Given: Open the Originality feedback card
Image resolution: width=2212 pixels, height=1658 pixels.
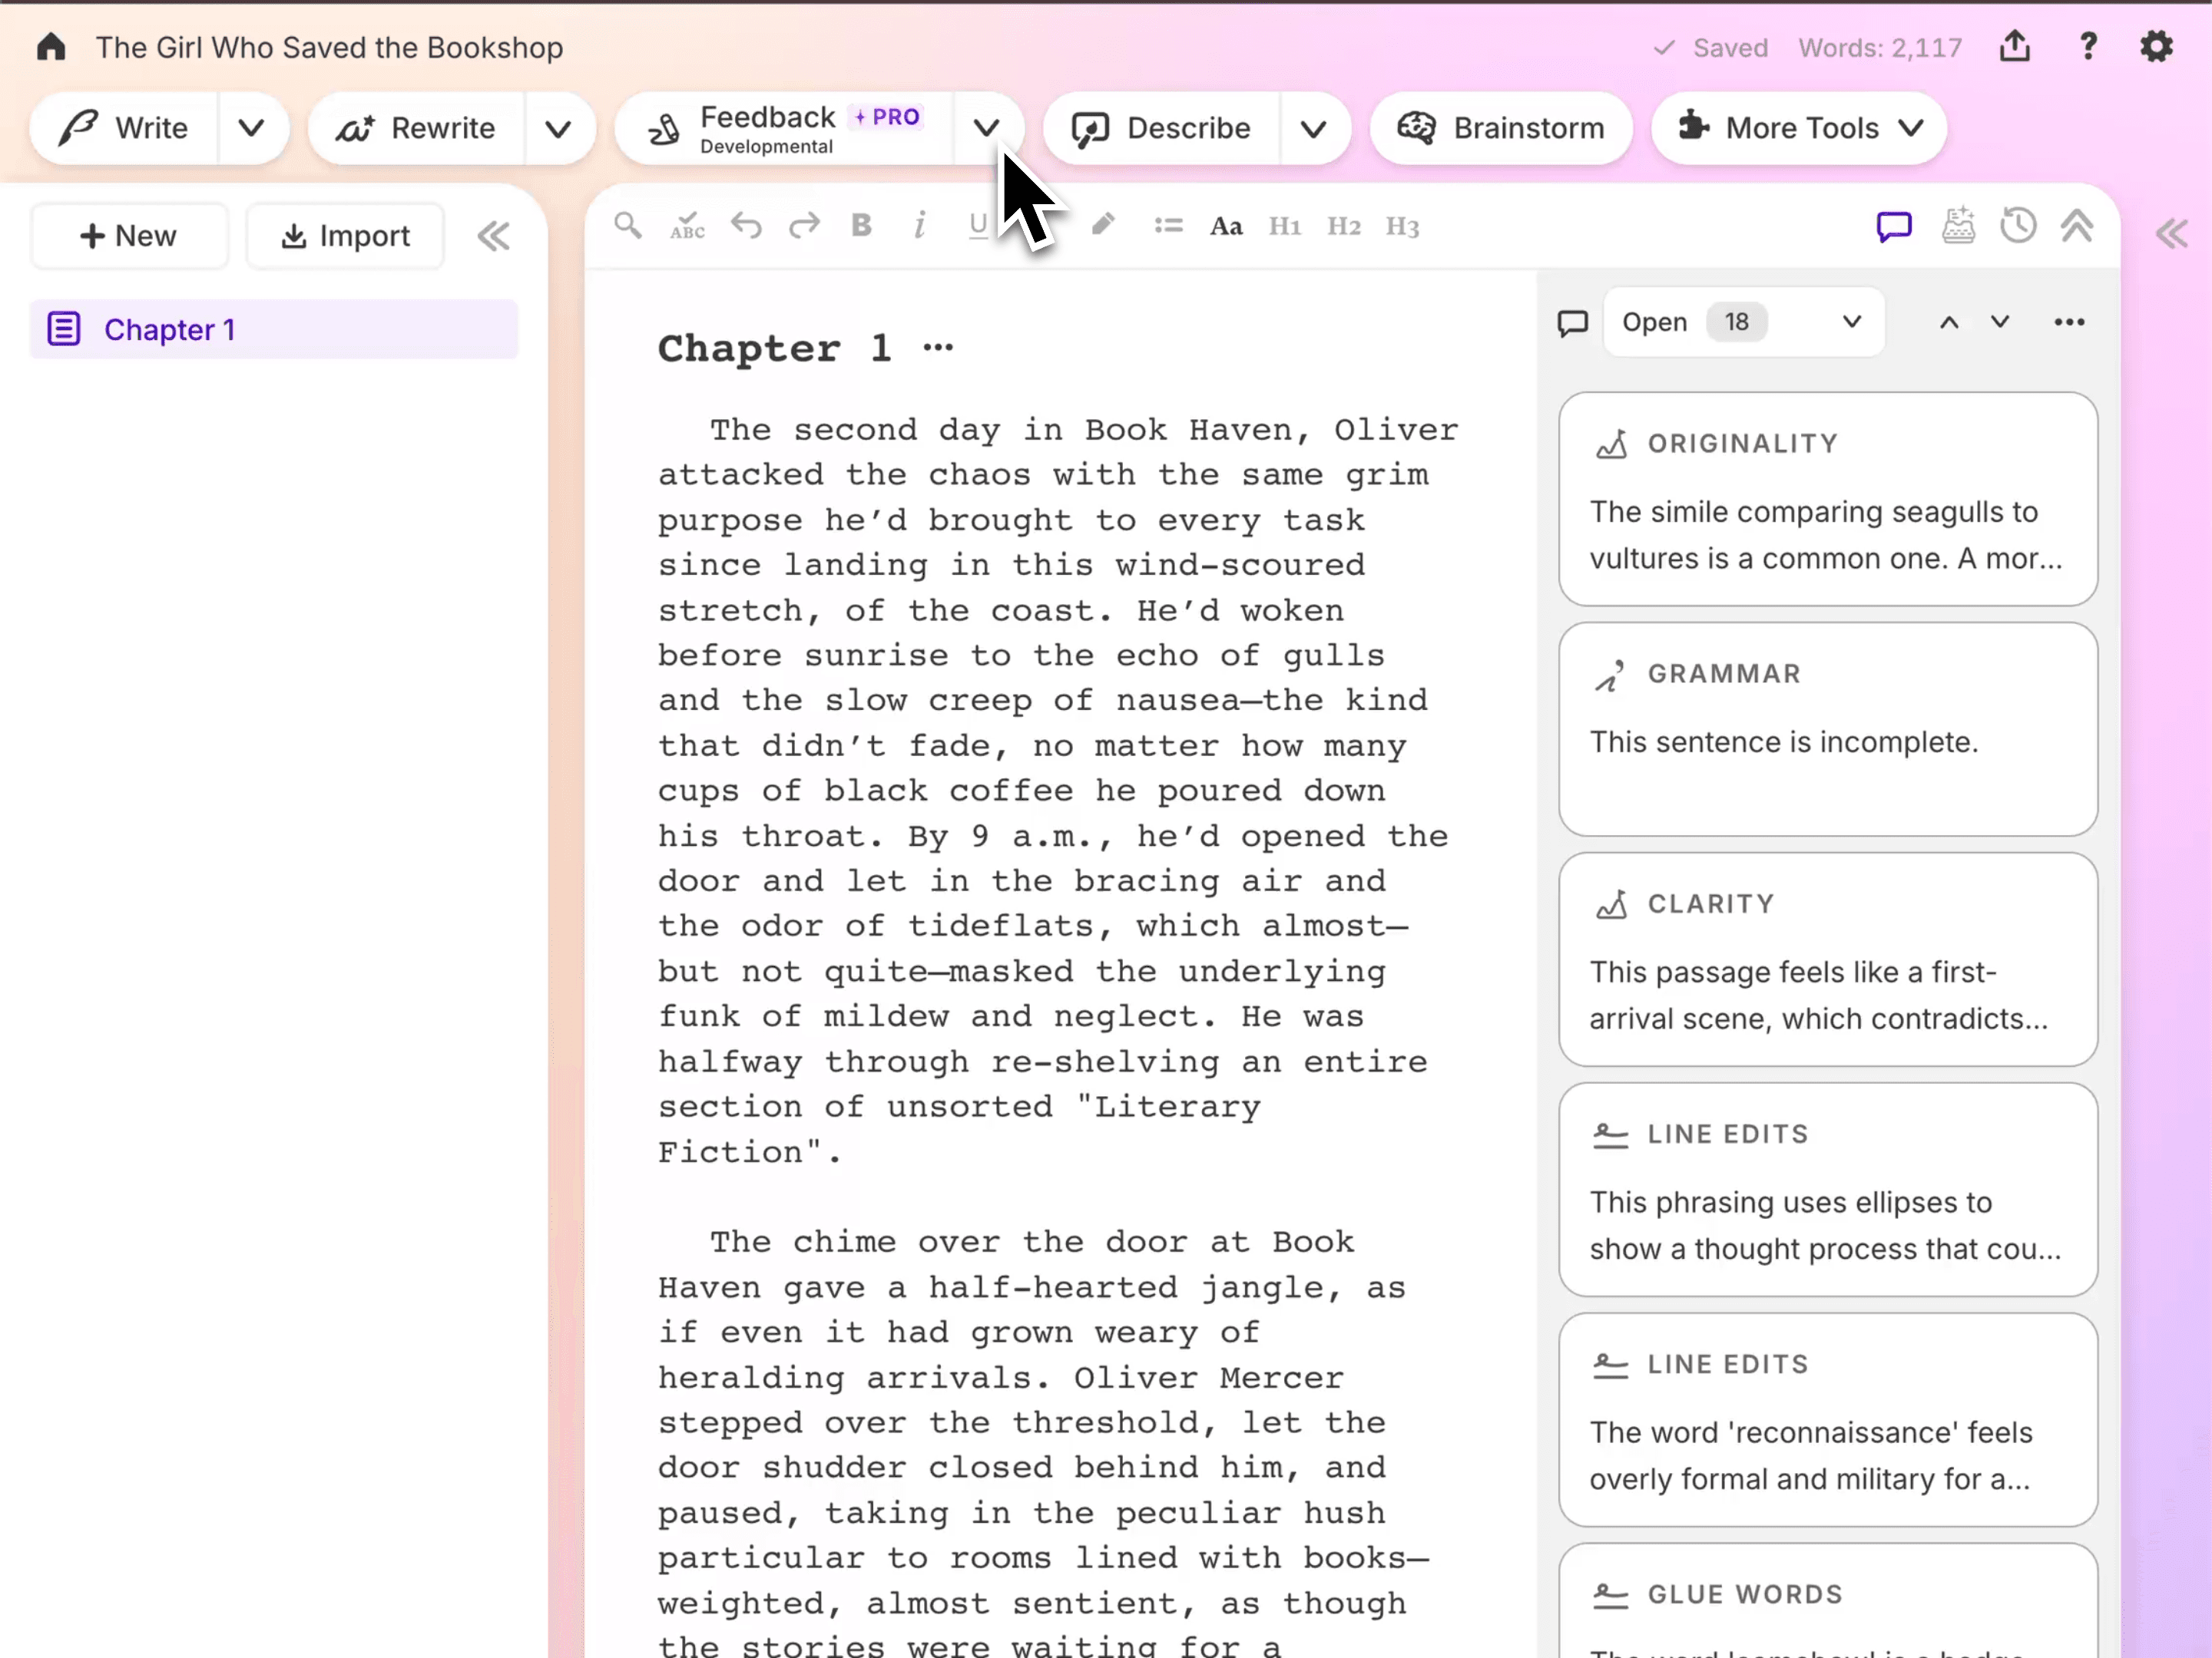Looking at the screenshot, I should coord(1827,499).
